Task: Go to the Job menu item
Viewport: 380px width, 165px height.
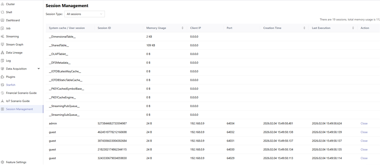Action: coord(8,28)
